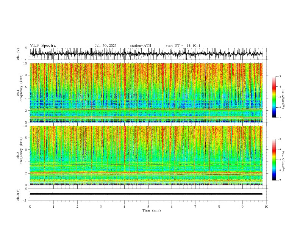Click the "start UT = 14:10:1" label
This screenshot has width=300, height=232.
[183, 45]
